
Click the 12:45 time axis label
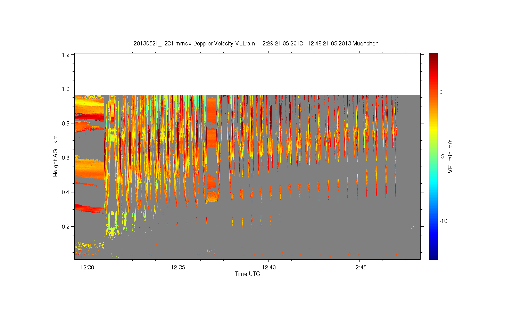point(359,267)
